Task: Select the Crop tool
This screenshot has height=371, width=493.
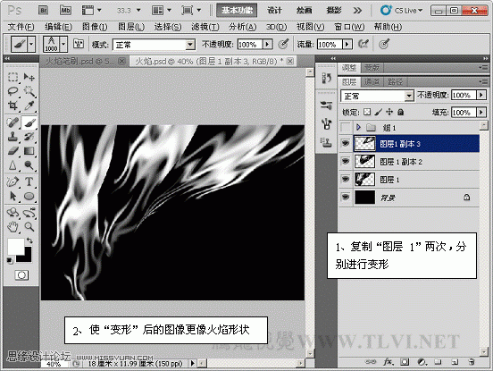Action: 13,105
